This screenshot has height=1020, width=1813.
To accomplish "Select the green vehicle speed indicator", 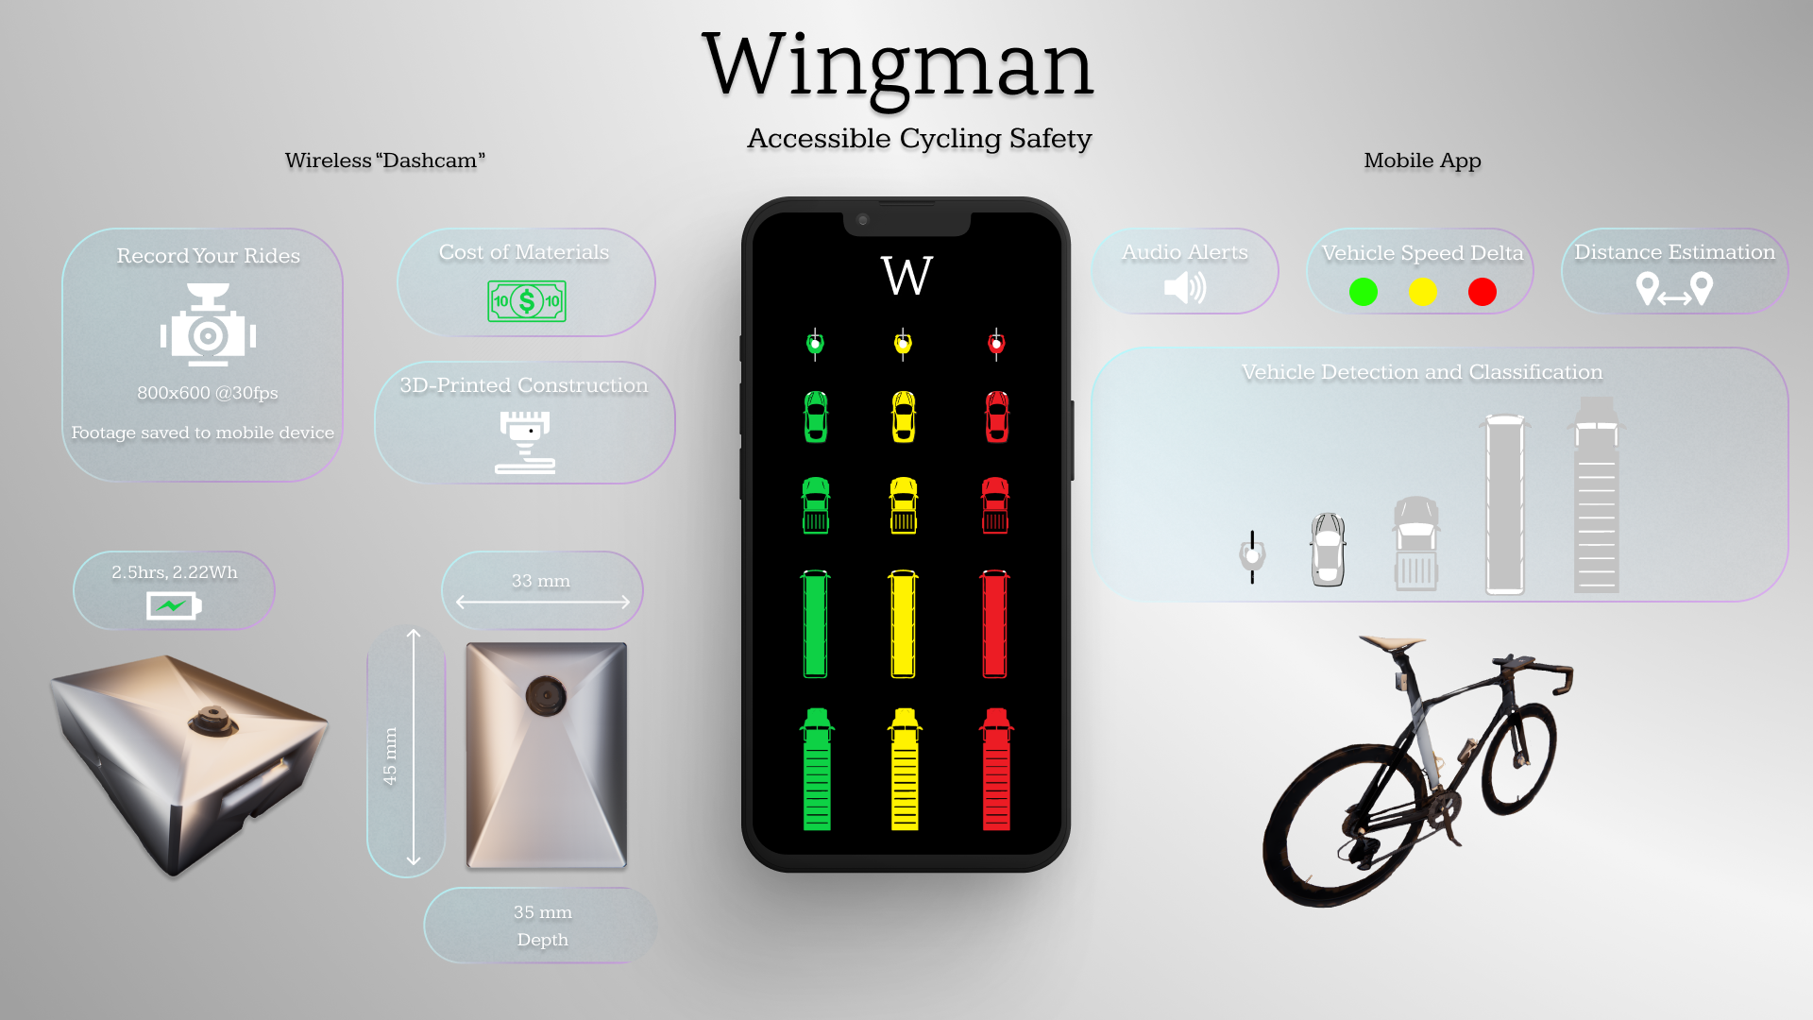I will click(1359, 292).
